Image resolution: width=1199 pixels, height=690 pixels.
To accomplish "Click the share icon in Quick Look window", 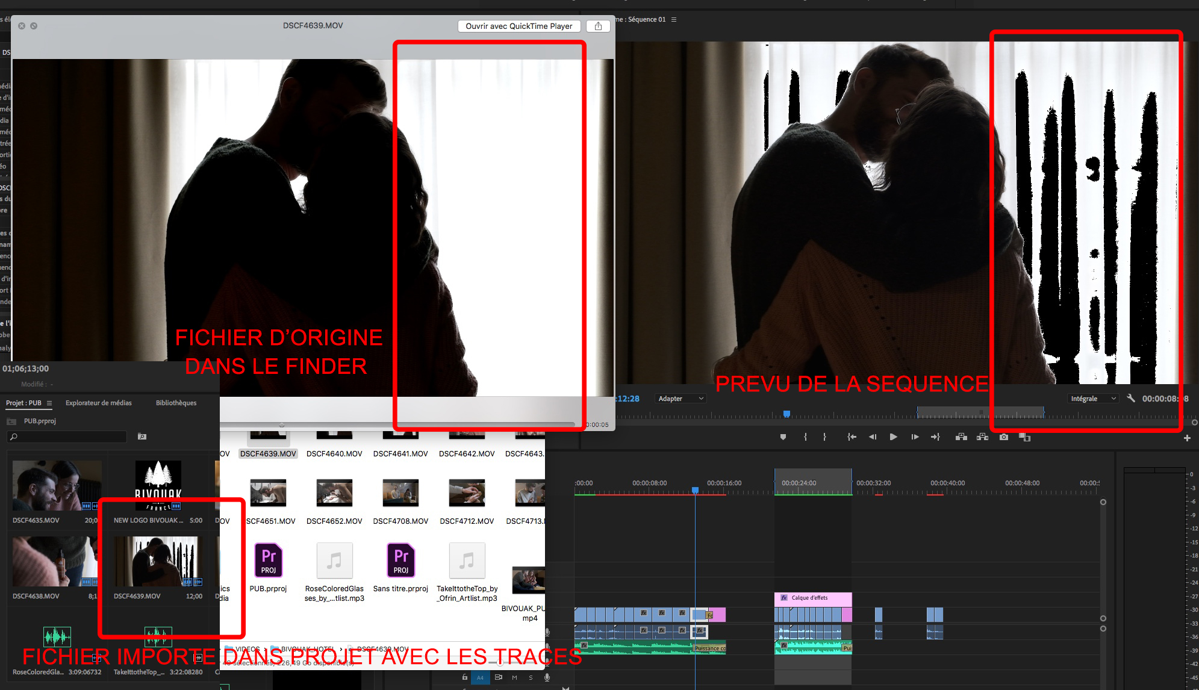I will point(598,26).
